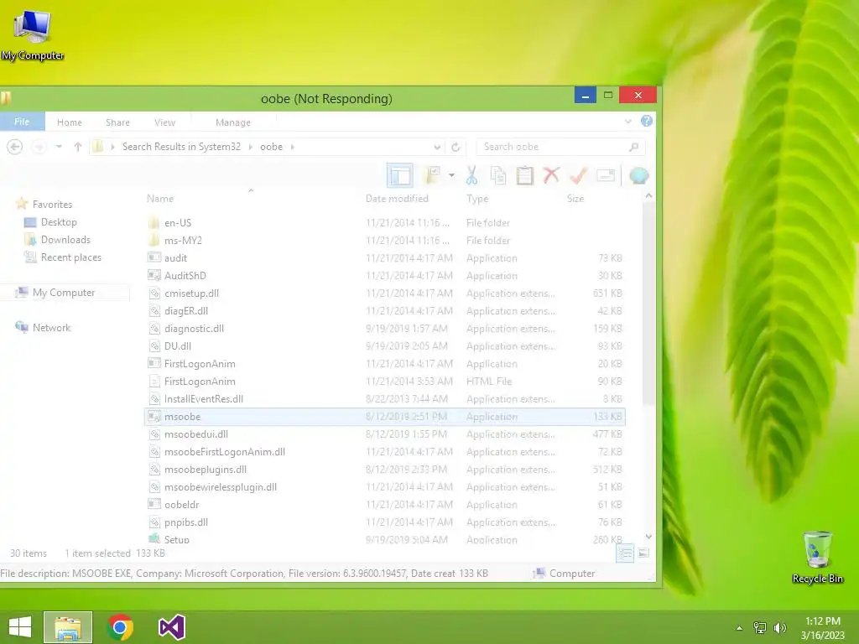
Task: Cut selection with scissors icon
Action: 471,176
